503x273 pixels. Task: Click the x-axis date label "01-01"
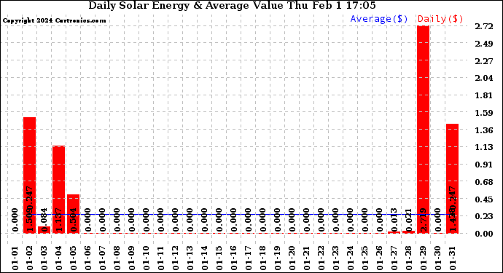[x=15, y=258]
